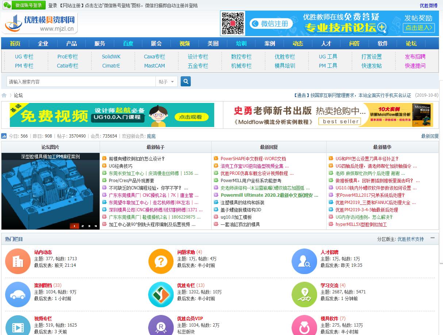Viewport: 443px width, 335px height.
Task: Open the 人才招聘 blue person icon
Action: pyautogui.click(x=304, y=261)
